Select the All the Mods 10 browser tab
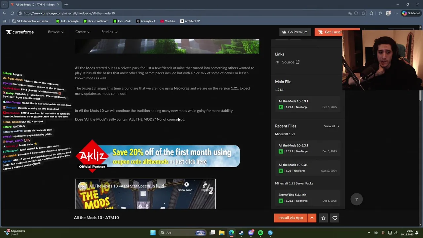Image resolution: width=423 pixels, height=238 pixels. click(34, 4)
